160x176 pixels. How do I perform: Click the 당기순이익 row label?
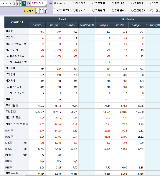[x=12, y=50]
